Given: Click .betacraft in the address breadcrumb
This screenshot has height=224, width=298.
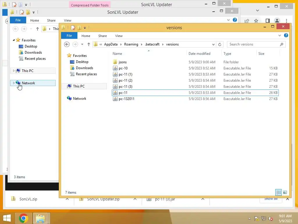Looking at the screenshot, I should click(152, 44).
